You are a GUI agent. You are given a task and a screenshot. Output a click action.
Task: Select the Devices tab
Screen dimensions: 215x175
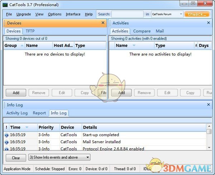(14, 31)
